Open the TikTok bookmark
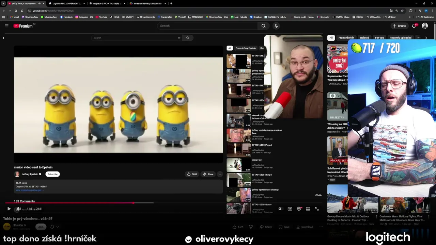 pos(114,17)
